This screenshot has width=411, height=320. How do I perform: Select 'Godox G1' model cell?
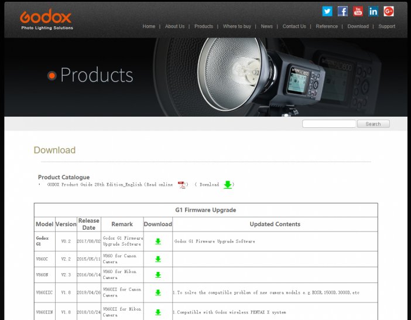[44, 241]
